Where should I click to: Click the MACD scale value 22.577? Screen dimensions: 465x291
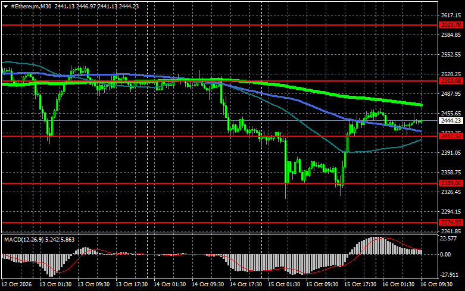(x=448, y=239)
